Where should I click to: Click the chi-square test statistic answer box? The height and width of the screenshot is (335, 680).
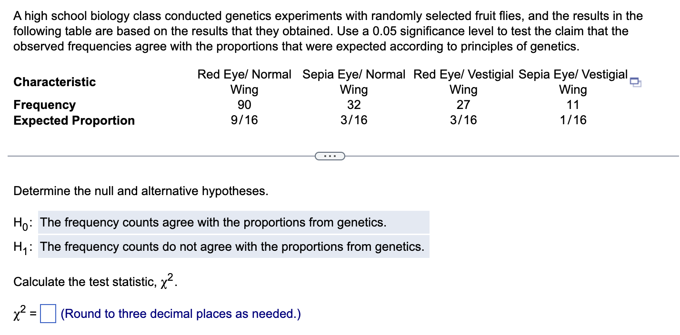coord(48,314)
